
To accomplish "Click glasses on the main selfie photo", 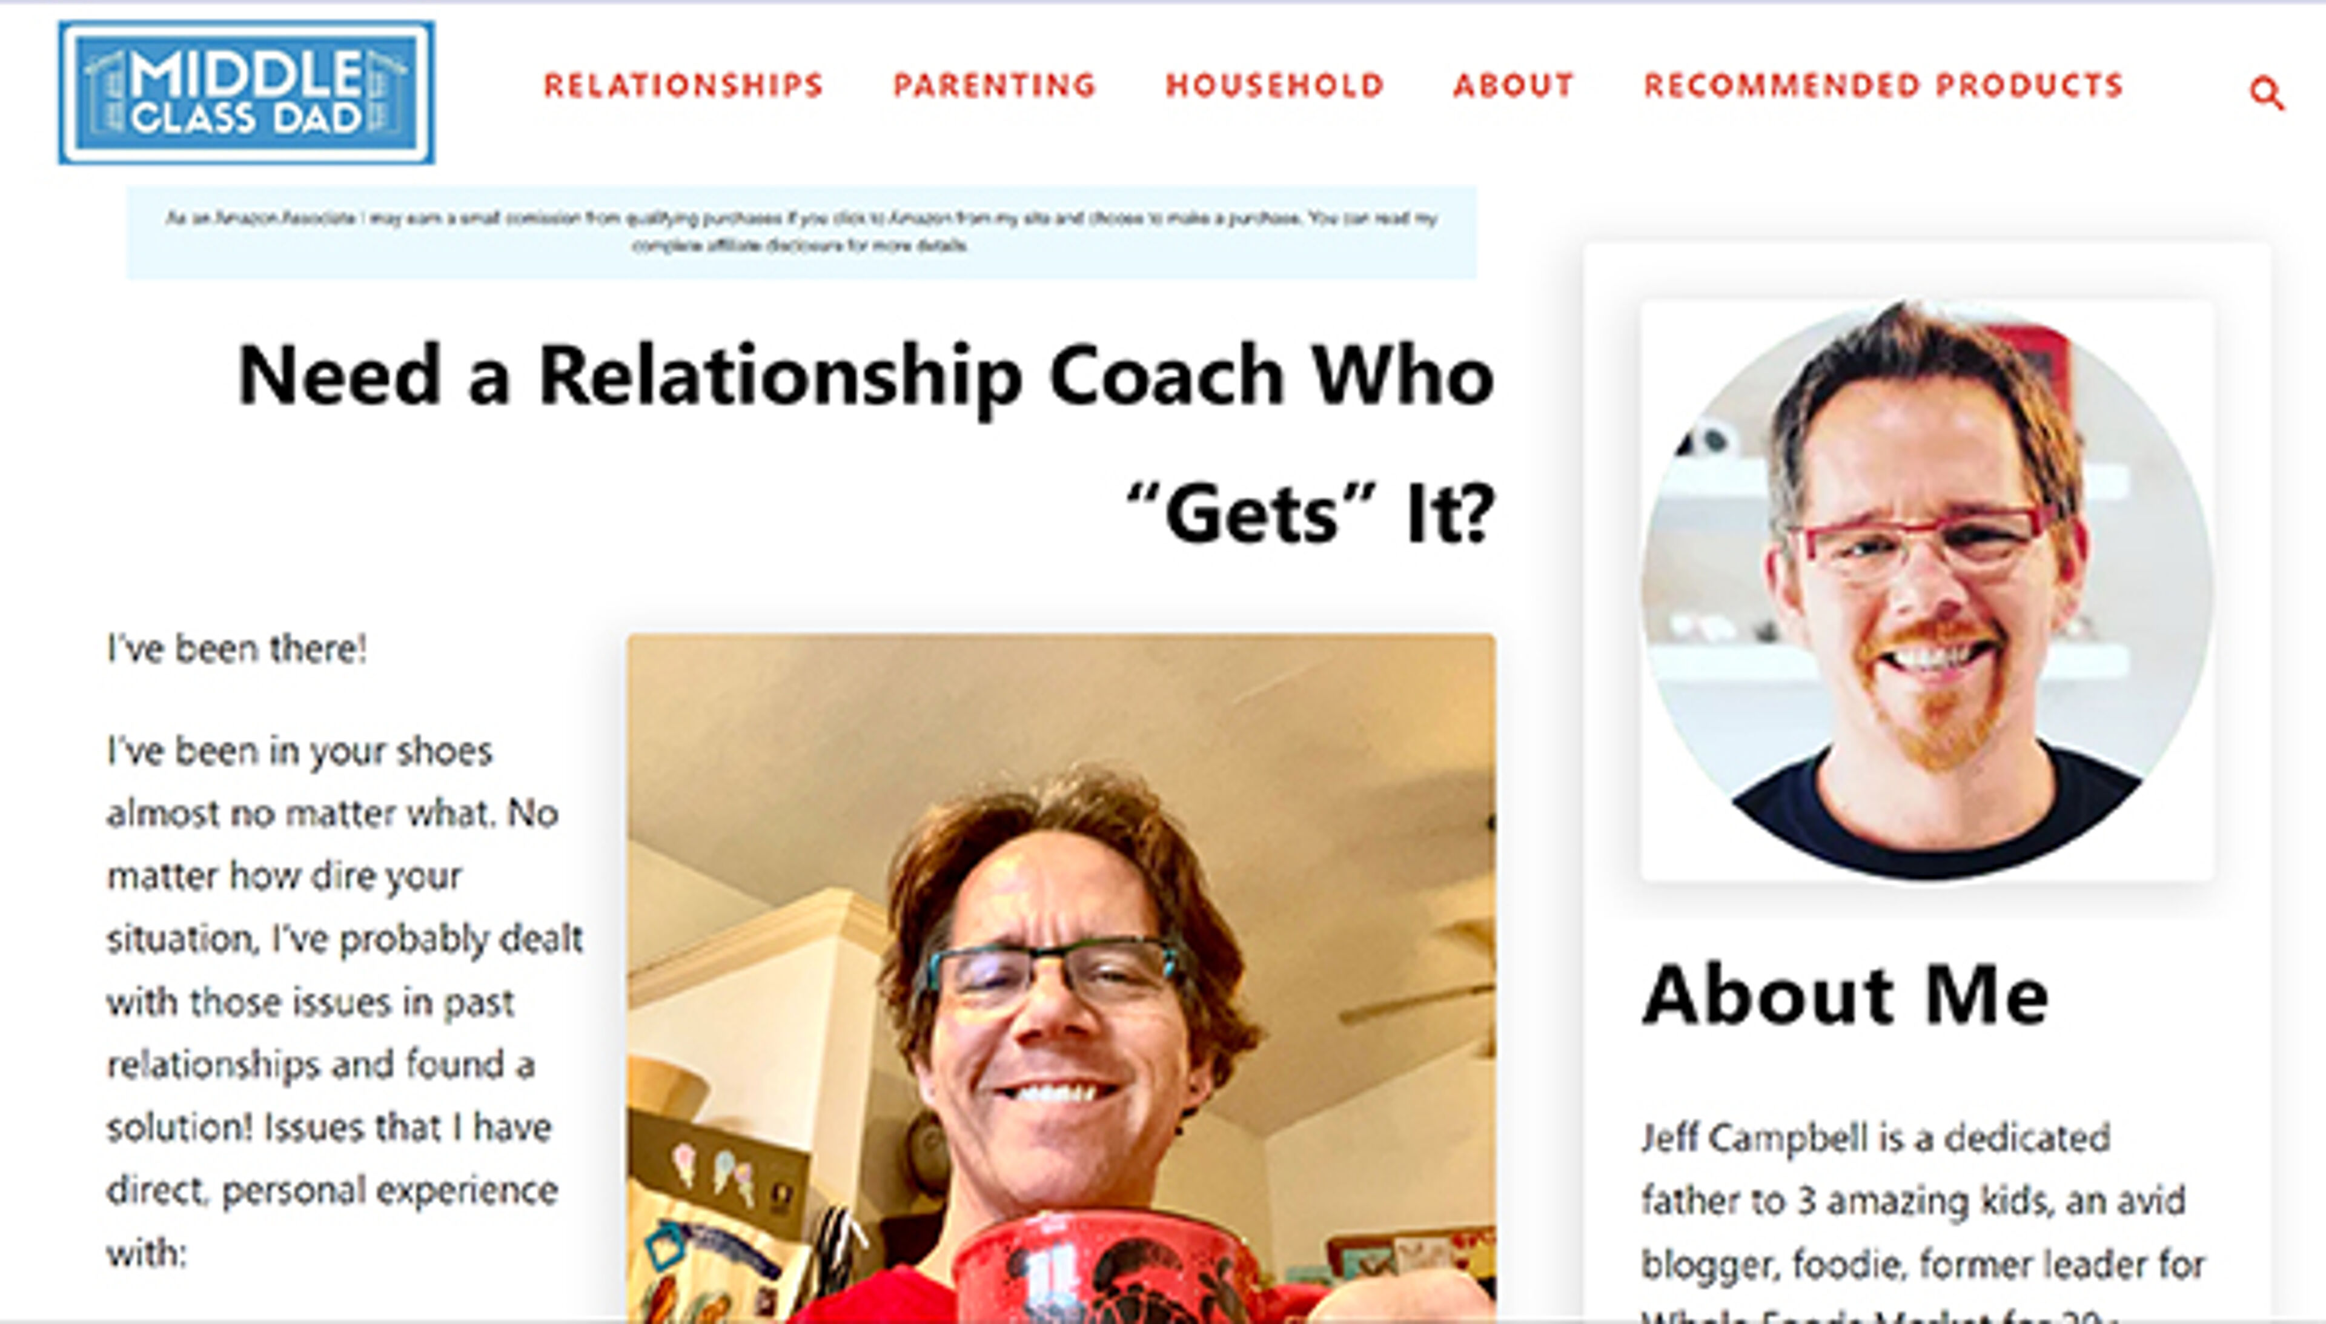I will click(1051, 972).
